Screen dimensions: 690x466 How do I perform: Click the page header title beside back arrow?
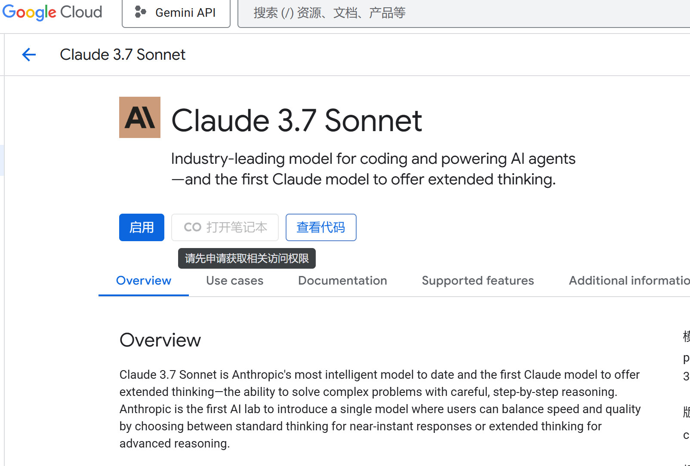(123, 55)
